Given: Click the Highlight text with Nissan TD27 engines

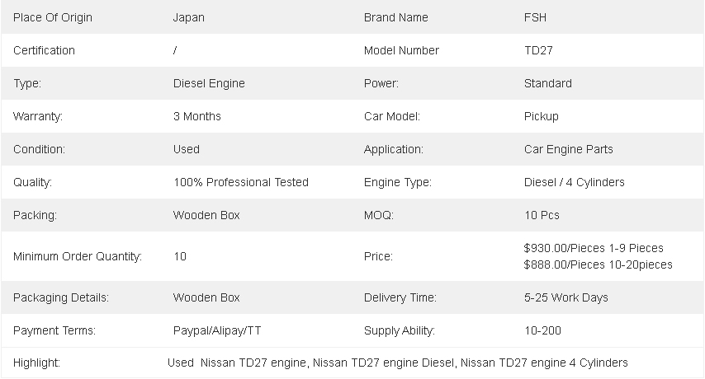Looking at the screenshot, I should [x=397, y=363].
